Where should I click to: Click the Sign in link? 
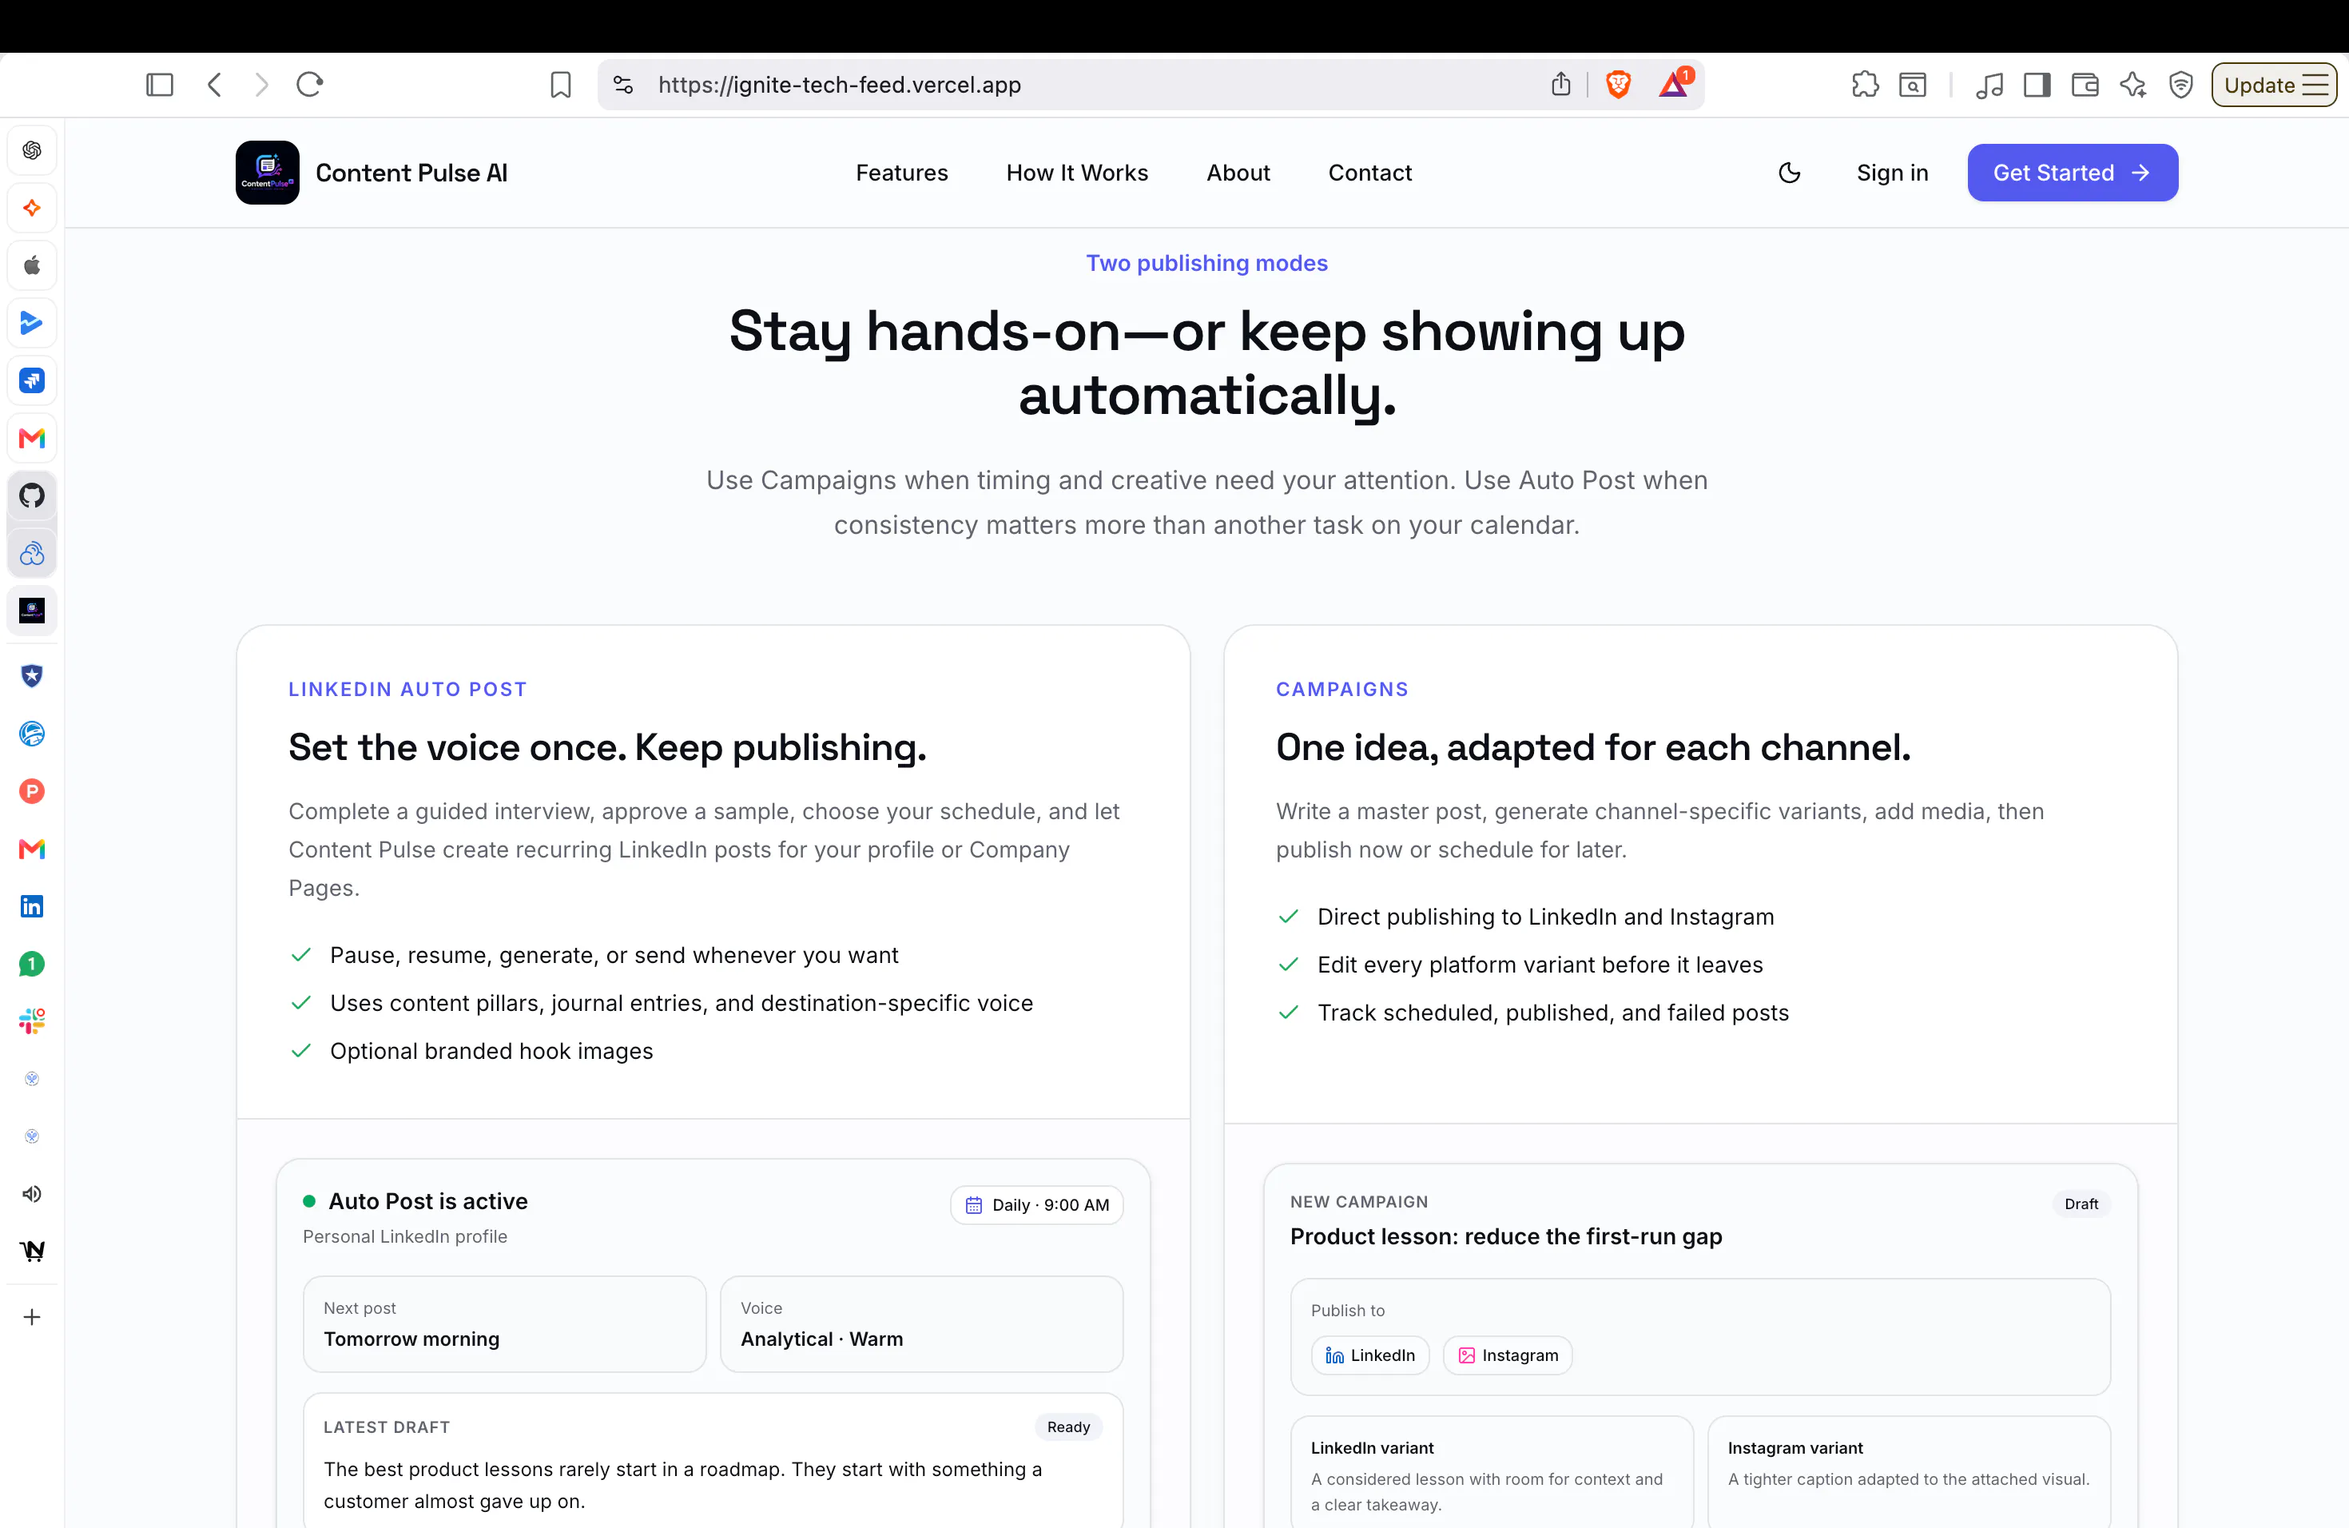click(x=1892, y=173)
